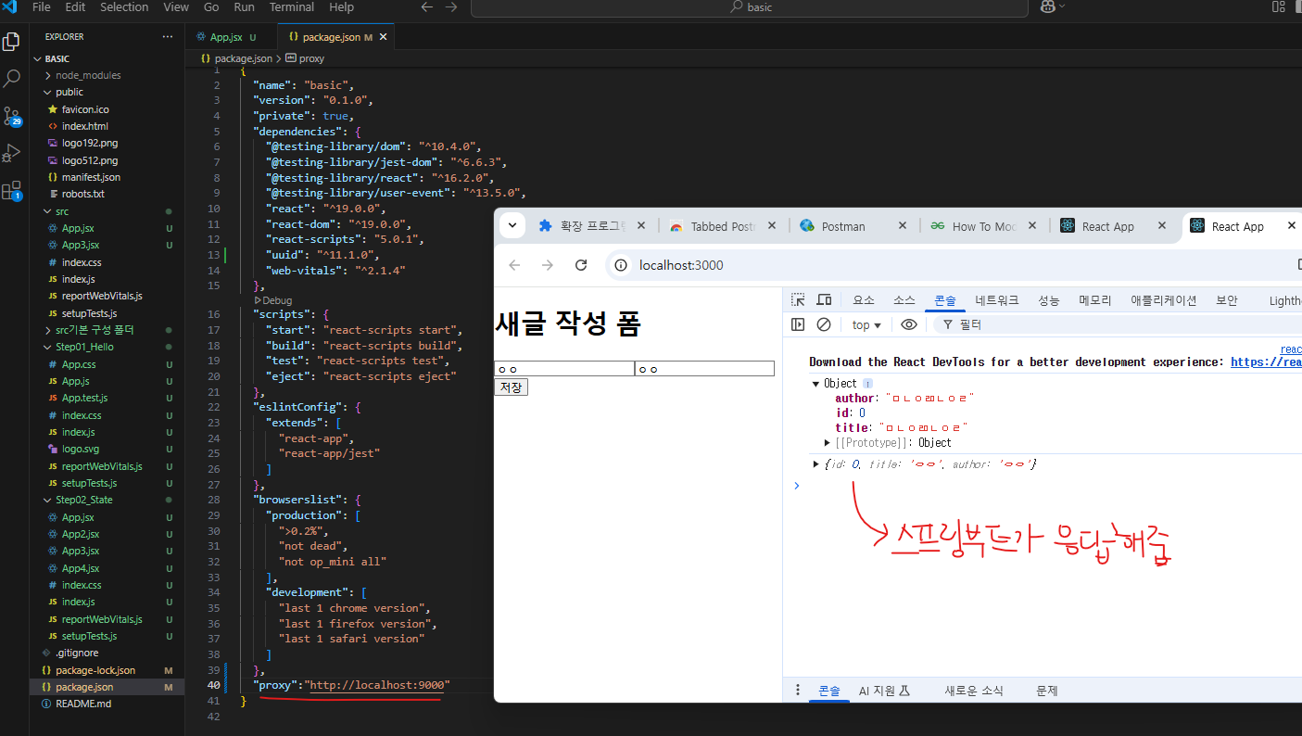Click browser back arrow button
This screenshot has height=736, width=1302.
514,265
